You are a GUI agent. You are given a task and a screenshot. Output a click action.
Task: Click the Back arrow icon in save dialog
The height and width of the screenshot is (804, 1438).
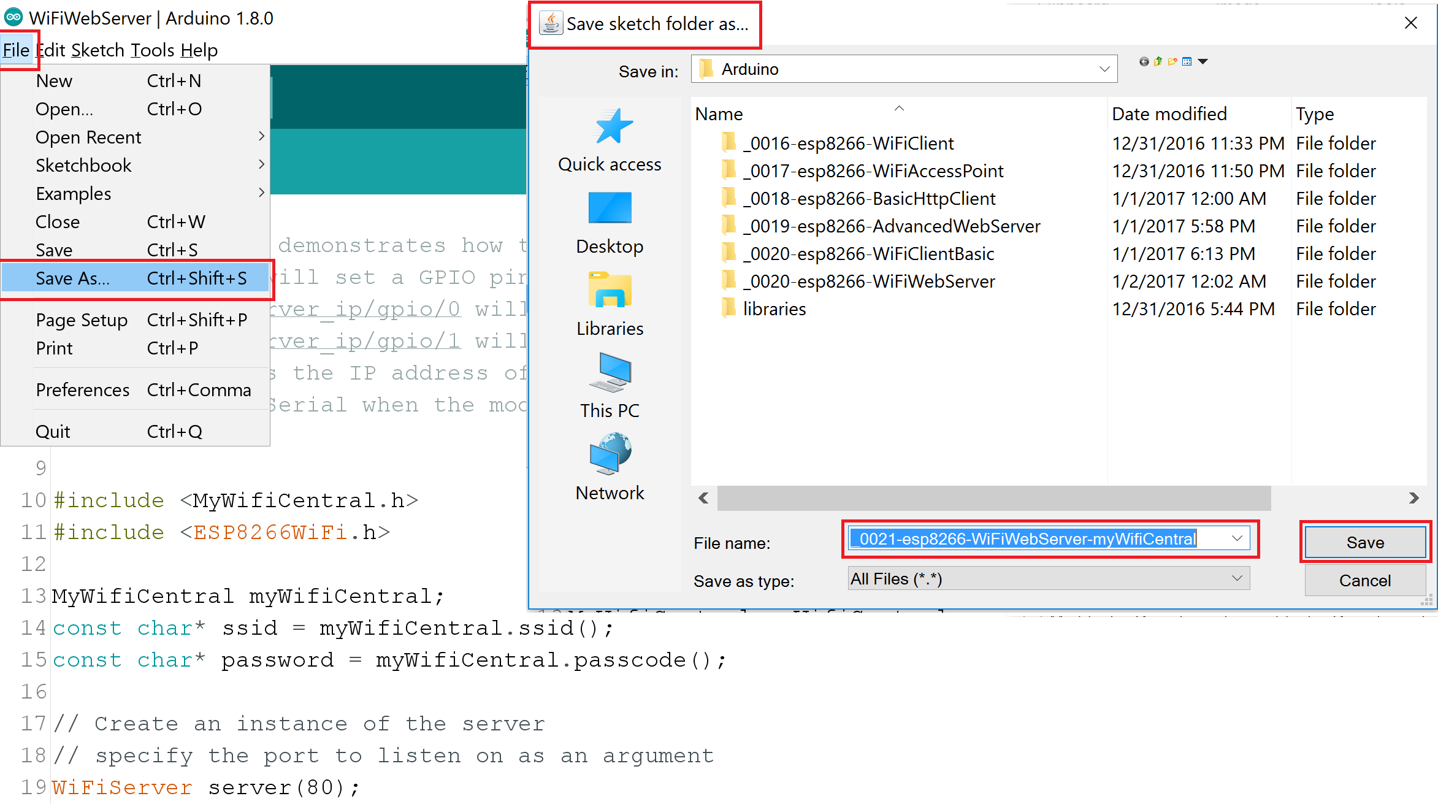[x=1144, y=61]
